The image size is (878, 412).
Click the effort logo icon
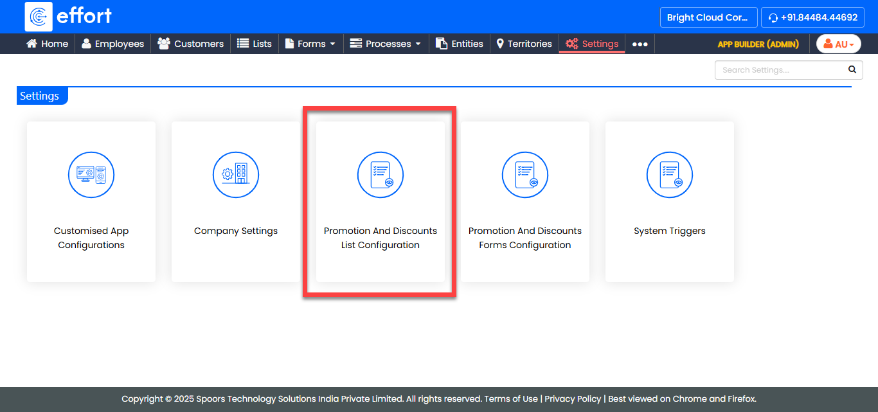pyautogui.click(x=39, y=17)
